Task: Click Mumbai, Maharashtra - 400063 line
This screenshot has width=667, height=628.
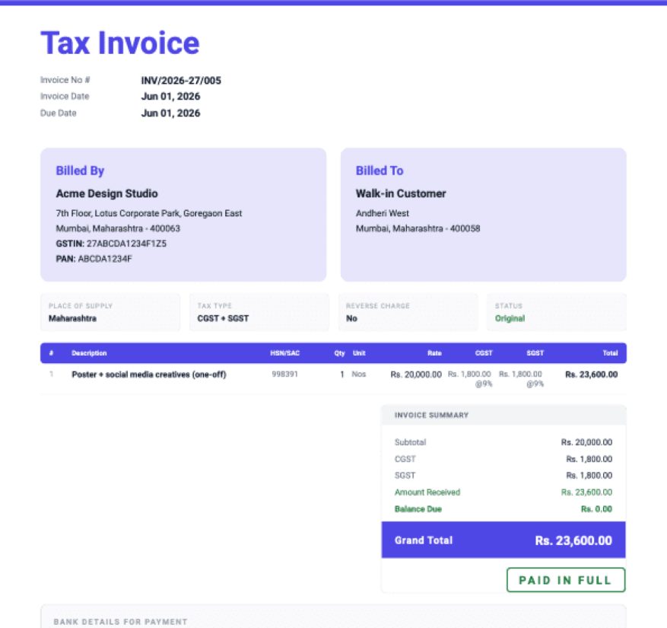Action: coord(118,228)
